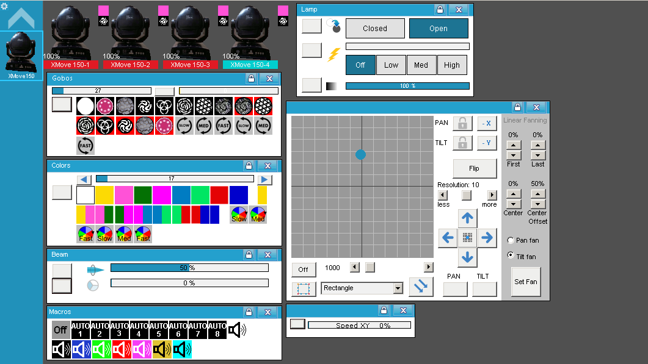
Task: Open the settings gear icon
Action: [4, 6]
